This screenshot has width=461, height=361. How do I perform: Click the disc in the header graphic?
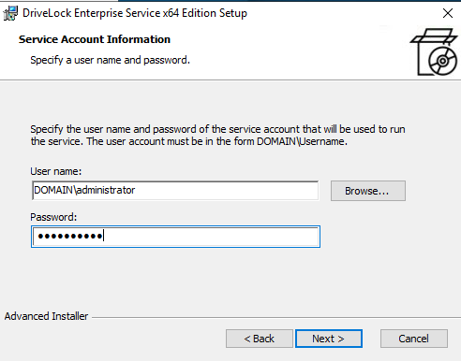pyautogui.click(x=442, y=61)
